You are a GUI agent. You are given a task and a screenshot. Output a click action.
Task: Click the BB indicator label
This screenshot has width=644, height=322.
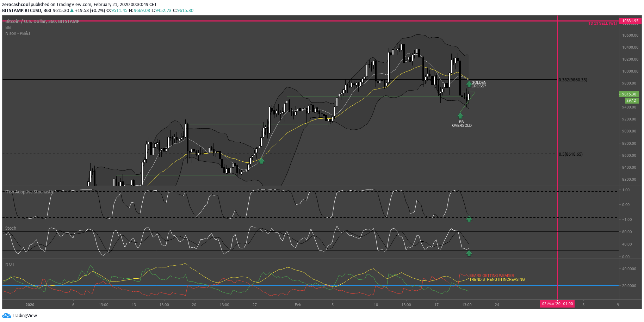click(x=8, y=27)
